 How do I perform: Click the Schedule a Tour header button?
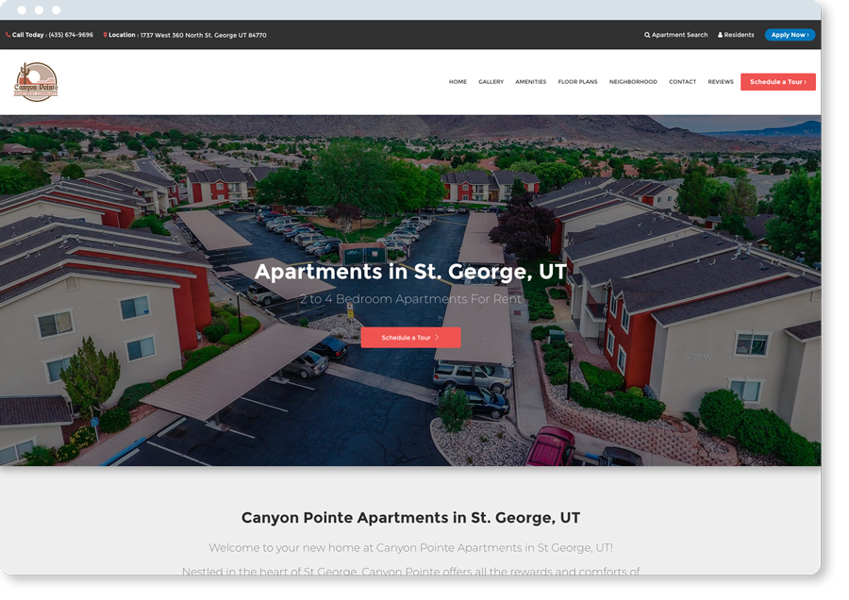[778, 82]
